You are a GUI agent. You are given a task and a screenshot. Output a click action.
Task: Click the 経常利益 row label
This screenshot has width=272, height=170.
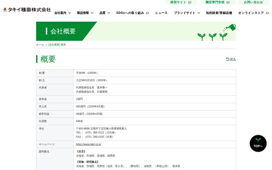click(x=44, y=114)
